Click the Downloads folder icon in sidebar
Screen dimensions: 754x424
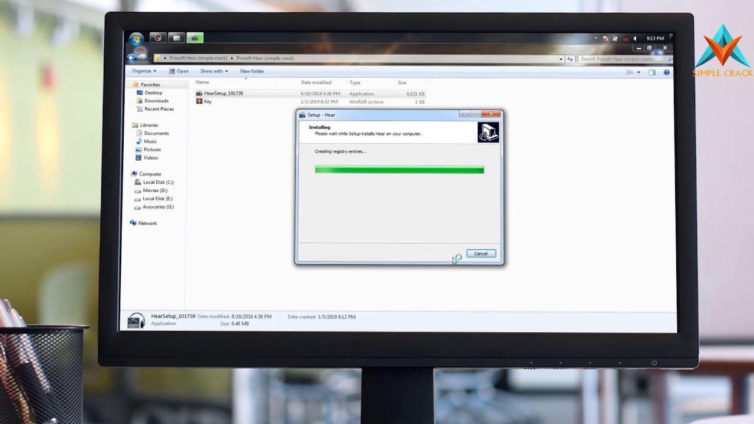[x=140, y=101]
